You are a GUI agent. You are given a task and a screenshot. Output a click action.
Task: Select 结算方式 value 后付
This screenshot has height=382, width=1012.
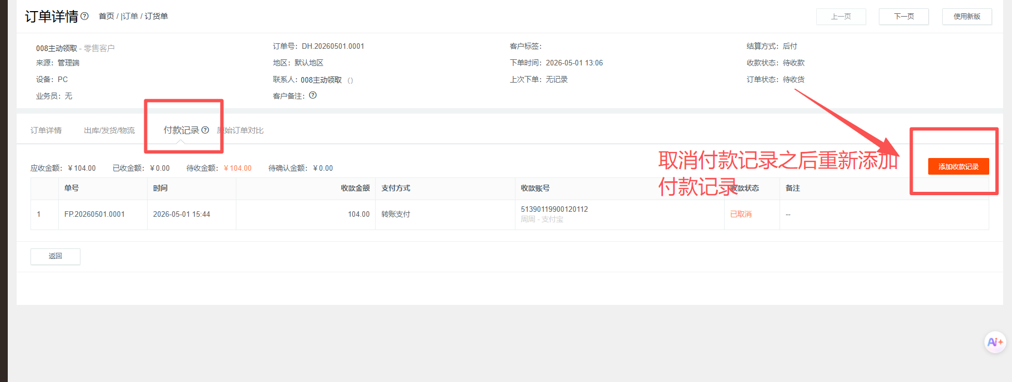coord(790,46)
